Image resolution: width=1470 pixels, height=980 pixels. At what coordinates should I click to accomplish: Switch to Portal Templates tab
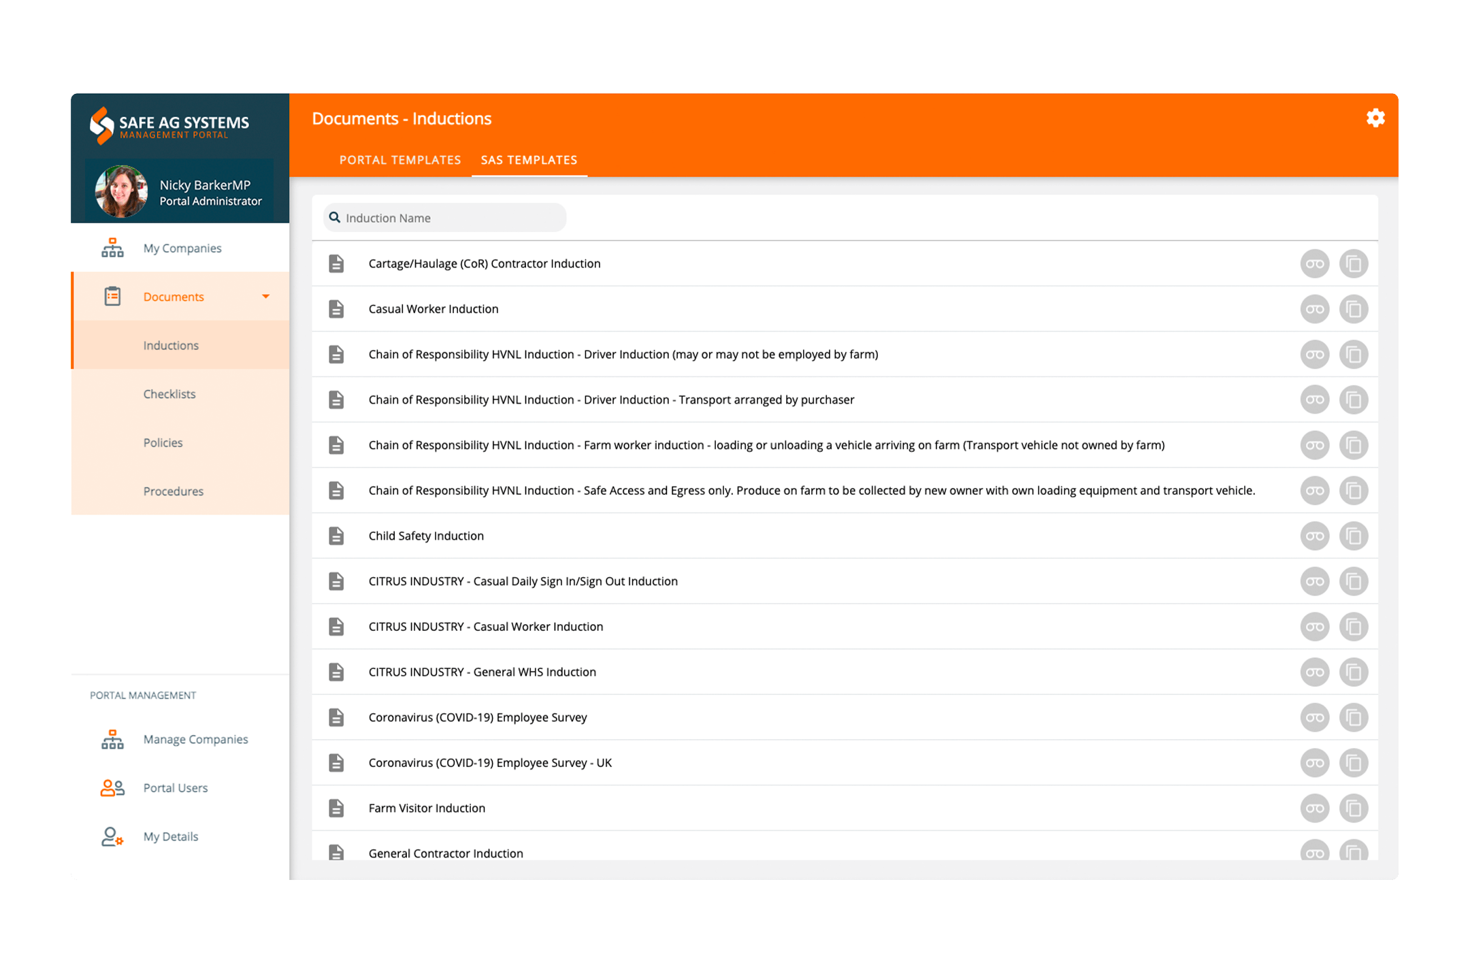[400, 160]
